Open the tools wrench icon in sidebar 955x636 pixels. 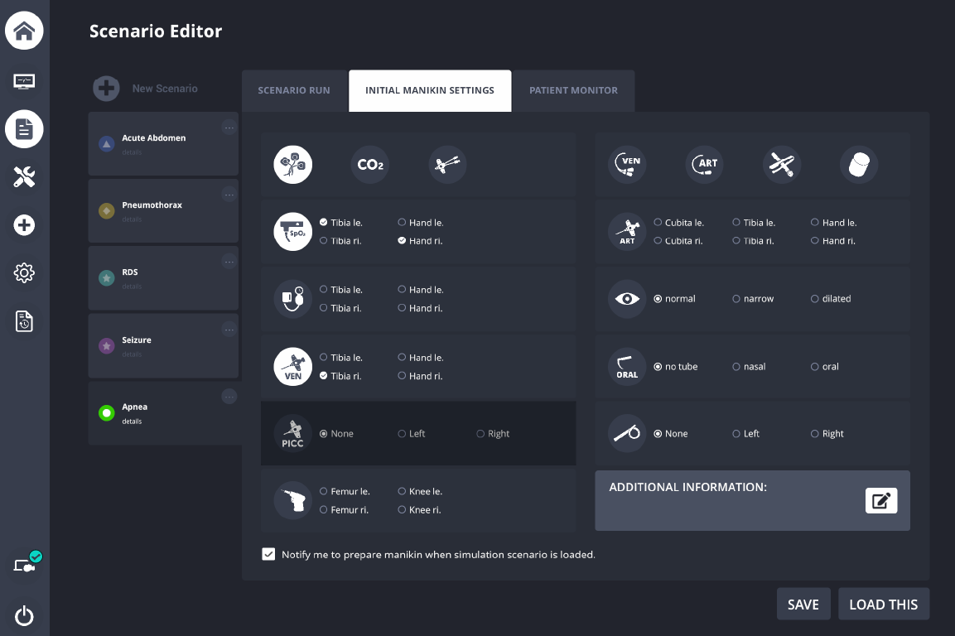coord(24,176)
